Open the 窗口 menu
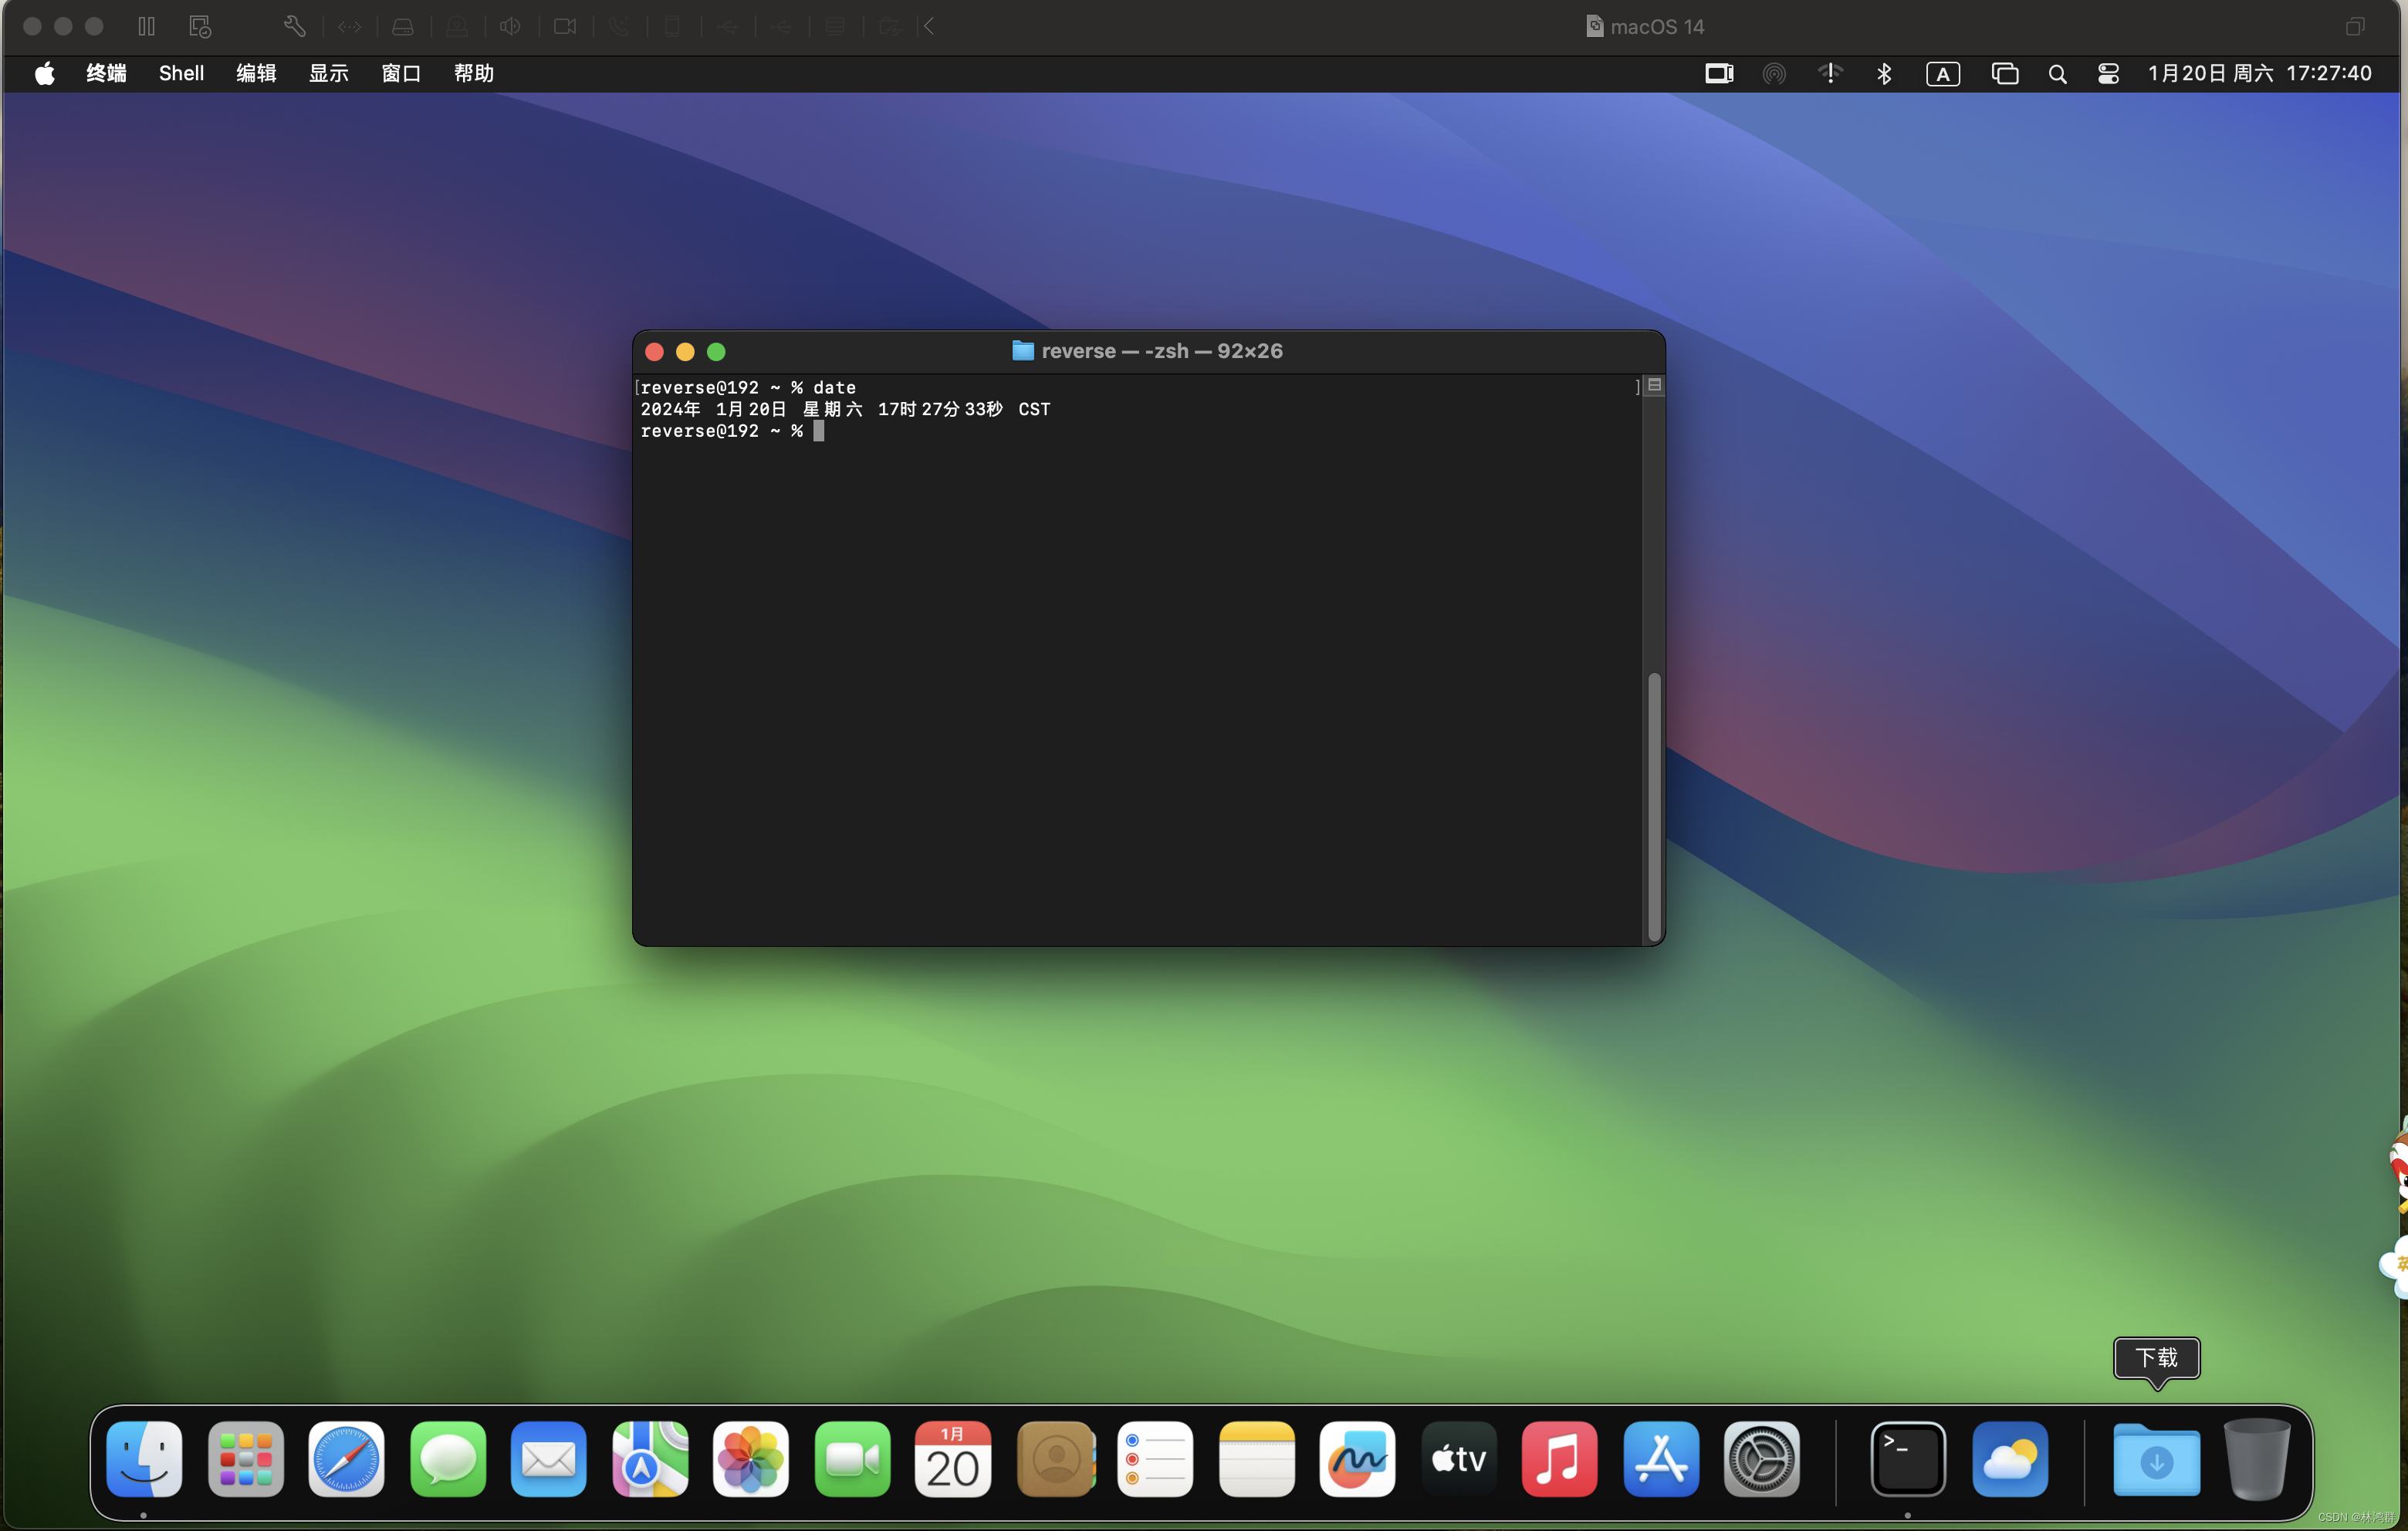 pyautogui.click(x=400, y=74)
